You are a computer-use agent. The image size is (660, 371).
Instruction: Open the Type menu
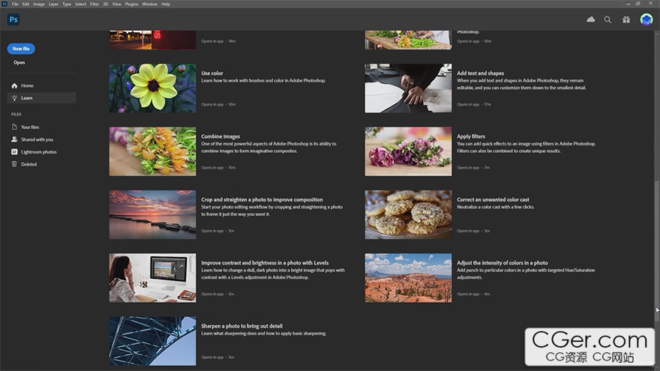[67, 4]
